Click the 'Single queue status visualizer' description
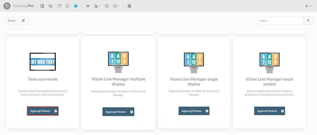317x135 pixels. coord(194,93)
